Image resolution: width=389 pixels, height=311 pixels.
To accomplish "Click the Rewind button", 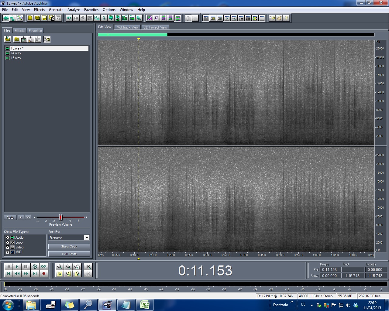I will click(x=17, y=274).
